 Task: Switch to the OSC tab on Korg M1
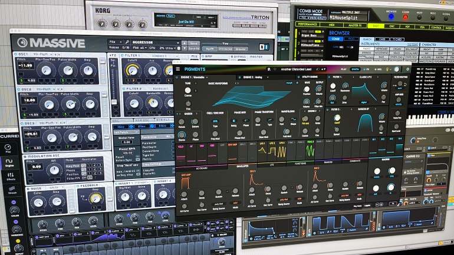(x=392, y=27)
